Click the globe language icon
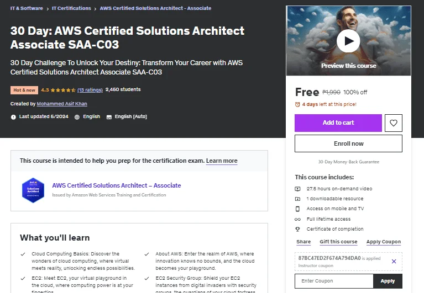The width and height of the screenshot is (424, 293). (x=77, y=117)
